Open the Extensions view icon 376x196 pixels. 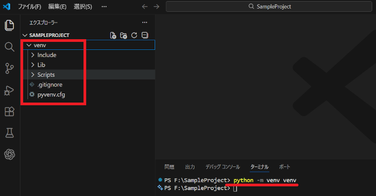9,112
